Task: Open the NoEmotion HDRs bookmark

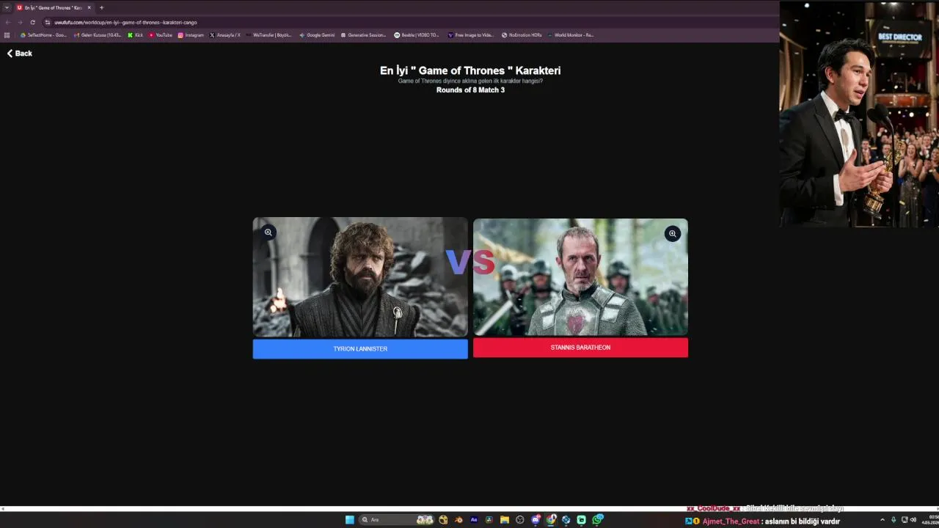Action: tap(522, 35)
